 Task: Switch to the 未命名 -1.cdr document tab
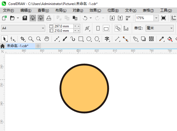20,46
